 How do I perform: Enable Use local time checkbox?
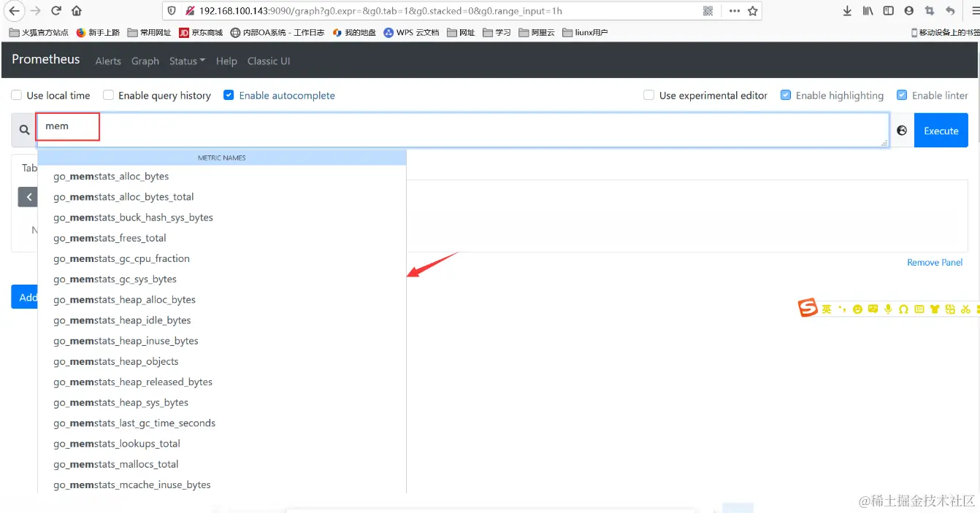coord(17,95)
